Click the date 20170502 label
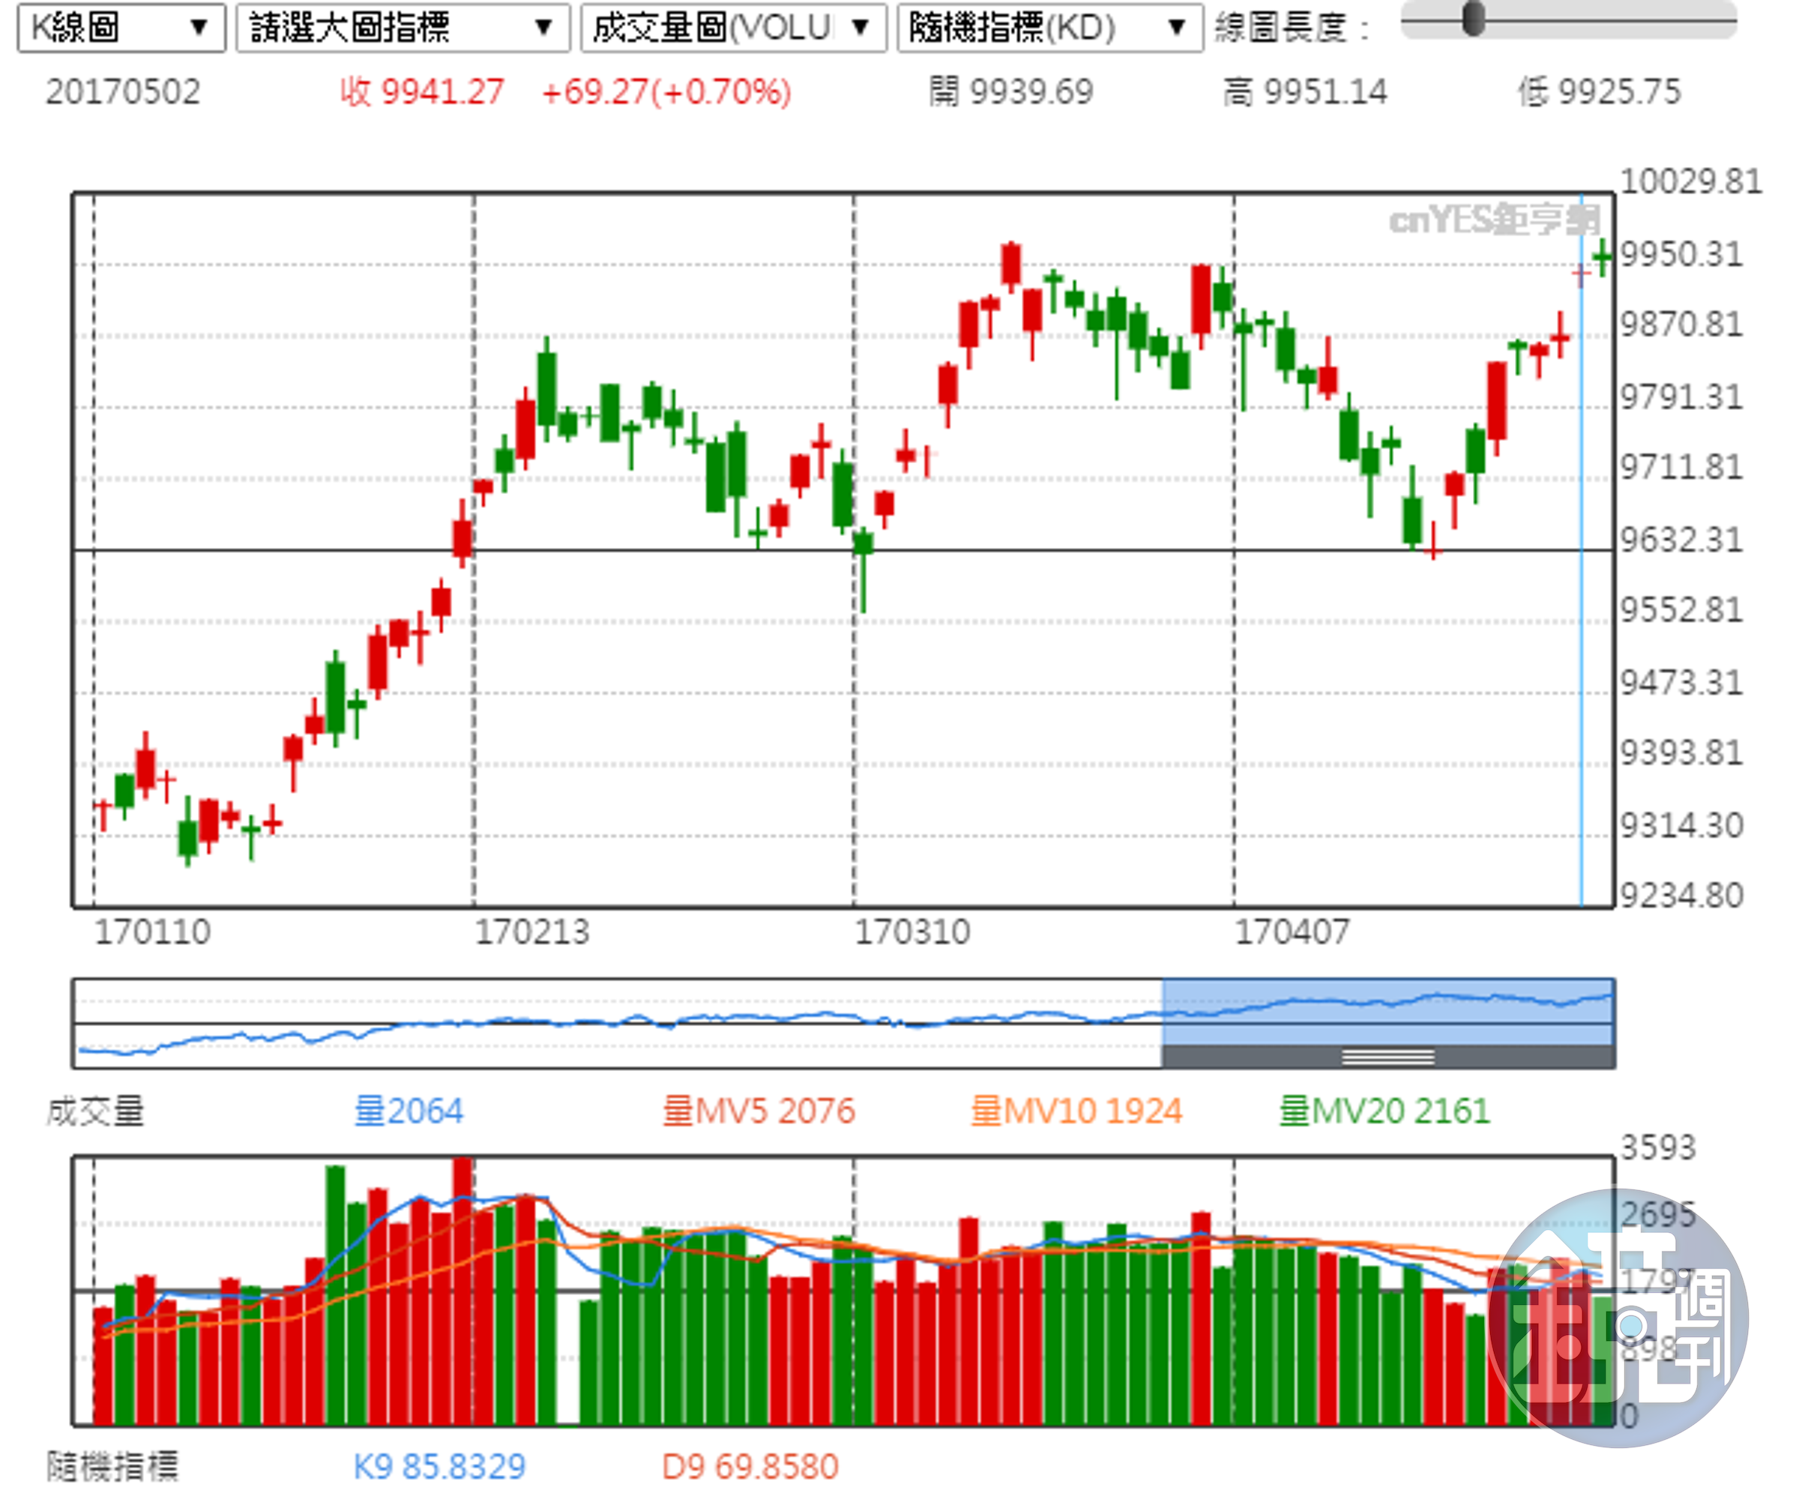The width and height of the screenshot is (1799, 1490). click(x=122, y=91)
